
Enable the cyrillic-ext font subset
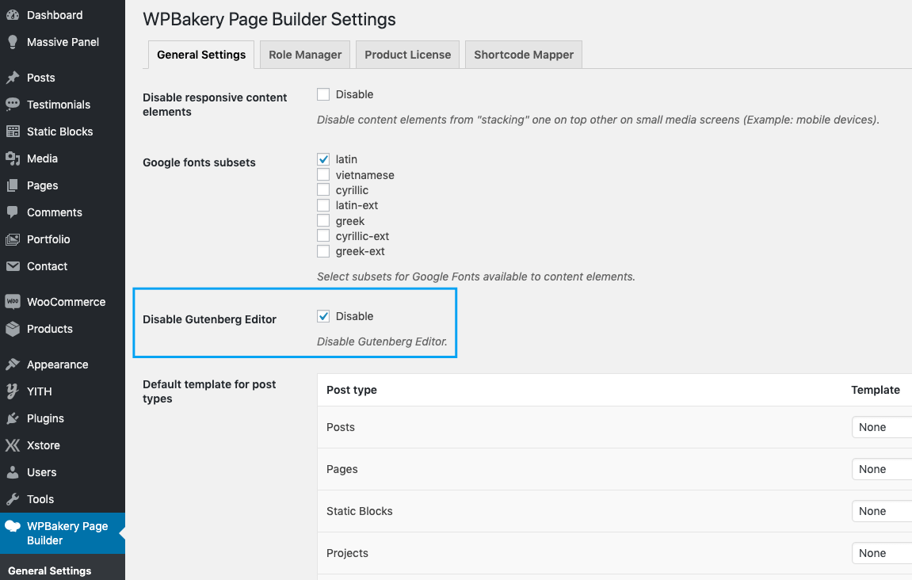(x=323, y=236)
